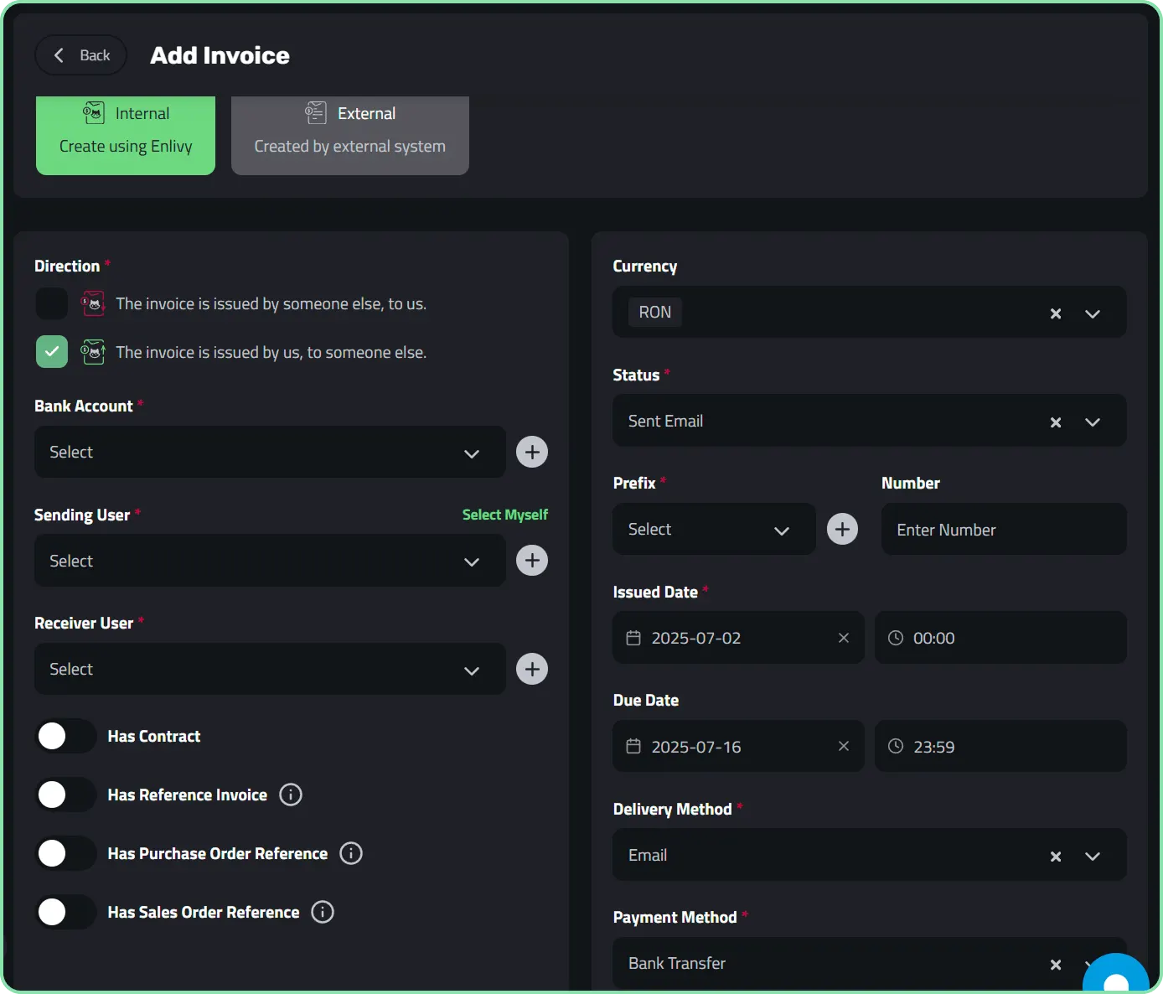The image size is (1163, 994).
Task: Click the clock icon beside 00:00
Action: tap(896, 638)
